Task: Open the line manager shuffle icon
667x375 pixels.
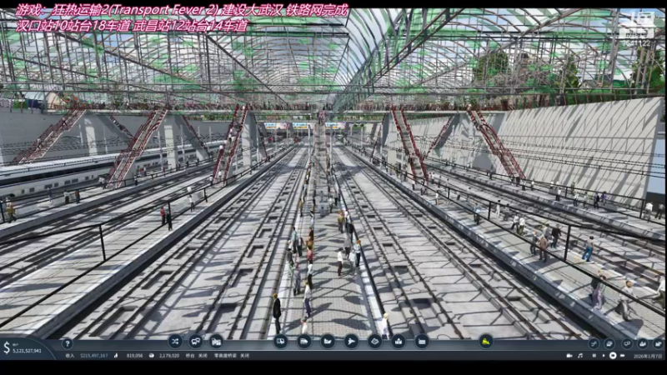Action: coord(175,342)
